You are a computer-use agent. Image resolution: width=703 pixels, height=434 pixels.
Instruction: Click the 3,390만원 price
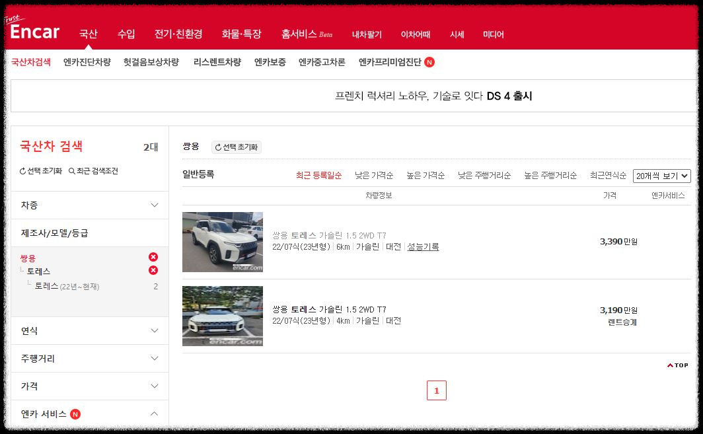tap(618, 242)
